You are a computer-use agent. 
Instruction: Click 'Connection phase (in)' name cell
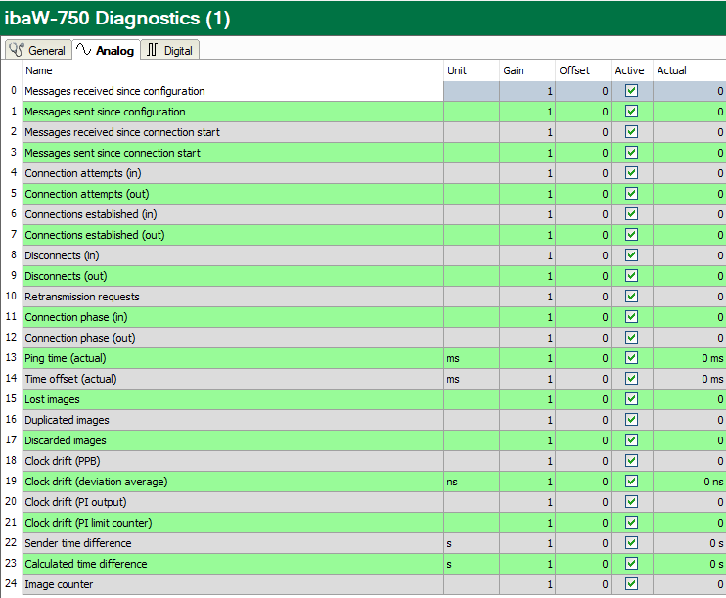click(x=233, y=317)
